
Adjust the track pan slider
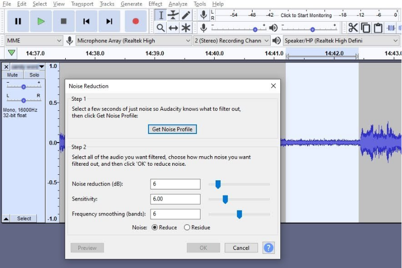(x=24, y=100)
